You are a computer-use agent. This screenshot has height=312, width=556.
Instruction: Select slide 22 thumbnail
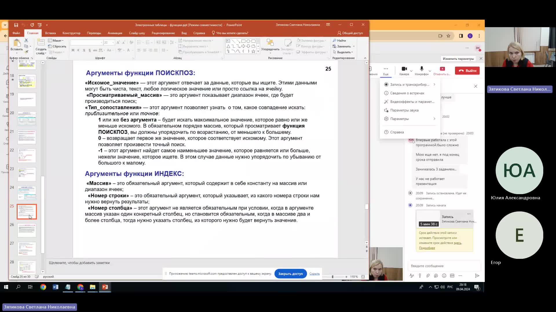point(27,156)
